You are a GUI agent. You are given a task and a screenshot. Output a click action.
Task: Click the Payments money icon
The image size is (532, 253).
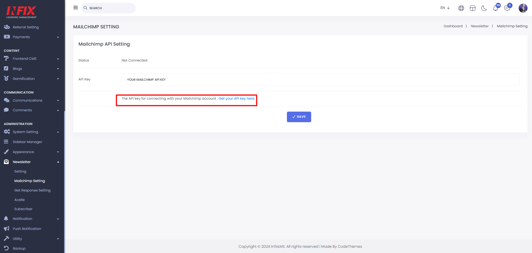coord(7,37)
